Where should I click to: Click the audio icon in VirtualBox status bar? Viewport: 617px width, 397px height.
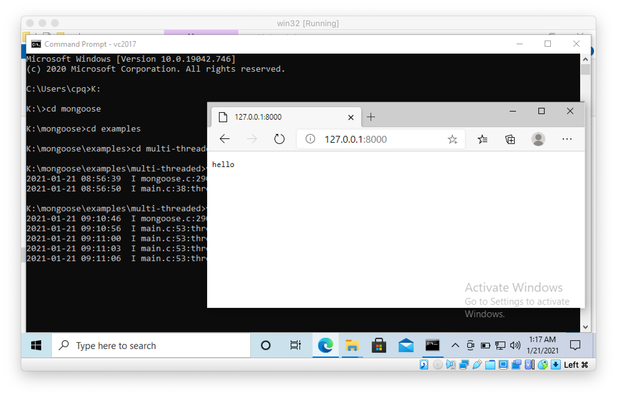(451, 365)
